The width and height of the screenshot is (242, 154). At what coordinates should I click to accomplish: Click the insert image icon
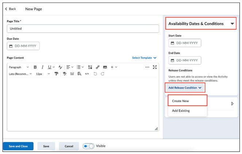pos(105,67)
